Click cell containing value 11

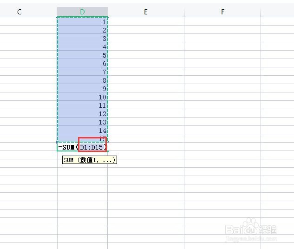point(82,105)
